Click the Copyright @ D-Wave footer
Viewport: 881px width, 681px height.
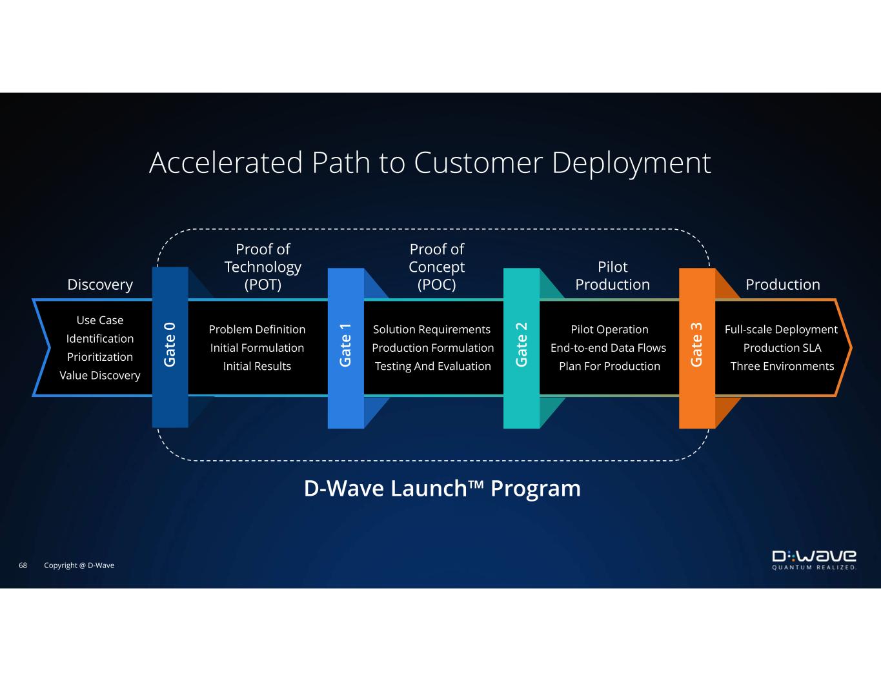[79, 565]
